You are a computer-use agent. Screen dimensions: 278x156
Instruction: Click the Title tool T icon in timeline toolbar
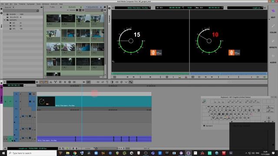107,82
